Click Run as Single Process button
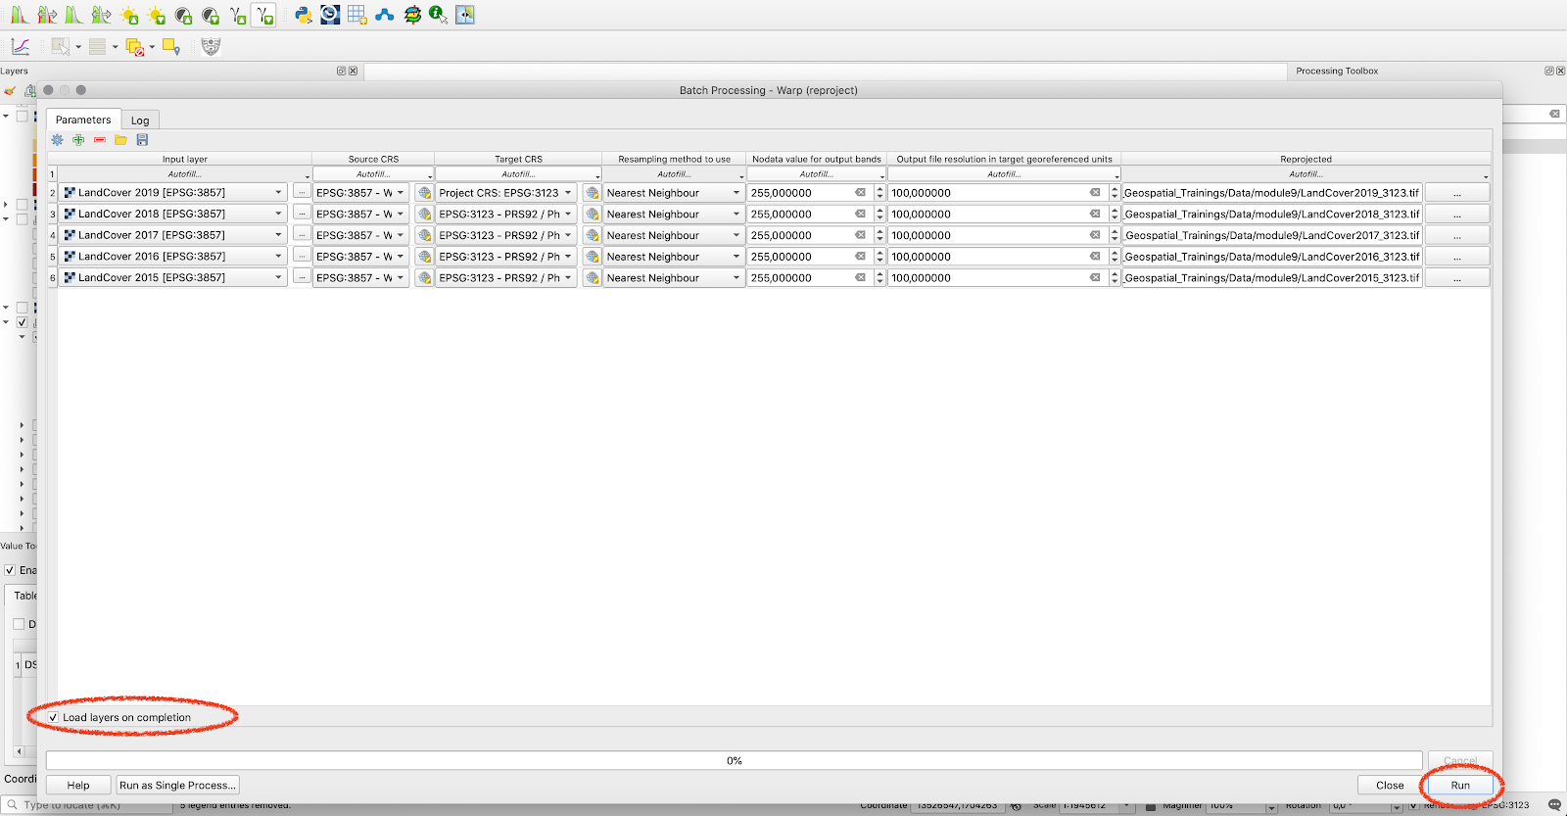The width and height of the screenshot is (1567, 816). [x=177, y=786]
